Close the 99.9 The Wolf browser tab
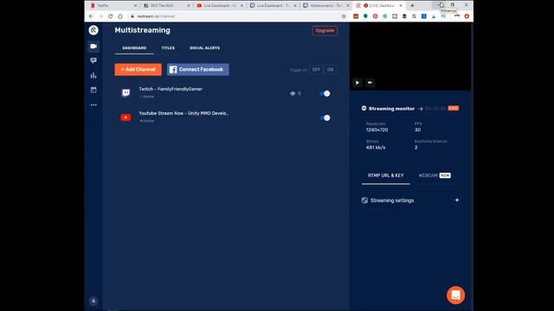Image resolution: width=554 pixels, height=311 pixels. 189,6
